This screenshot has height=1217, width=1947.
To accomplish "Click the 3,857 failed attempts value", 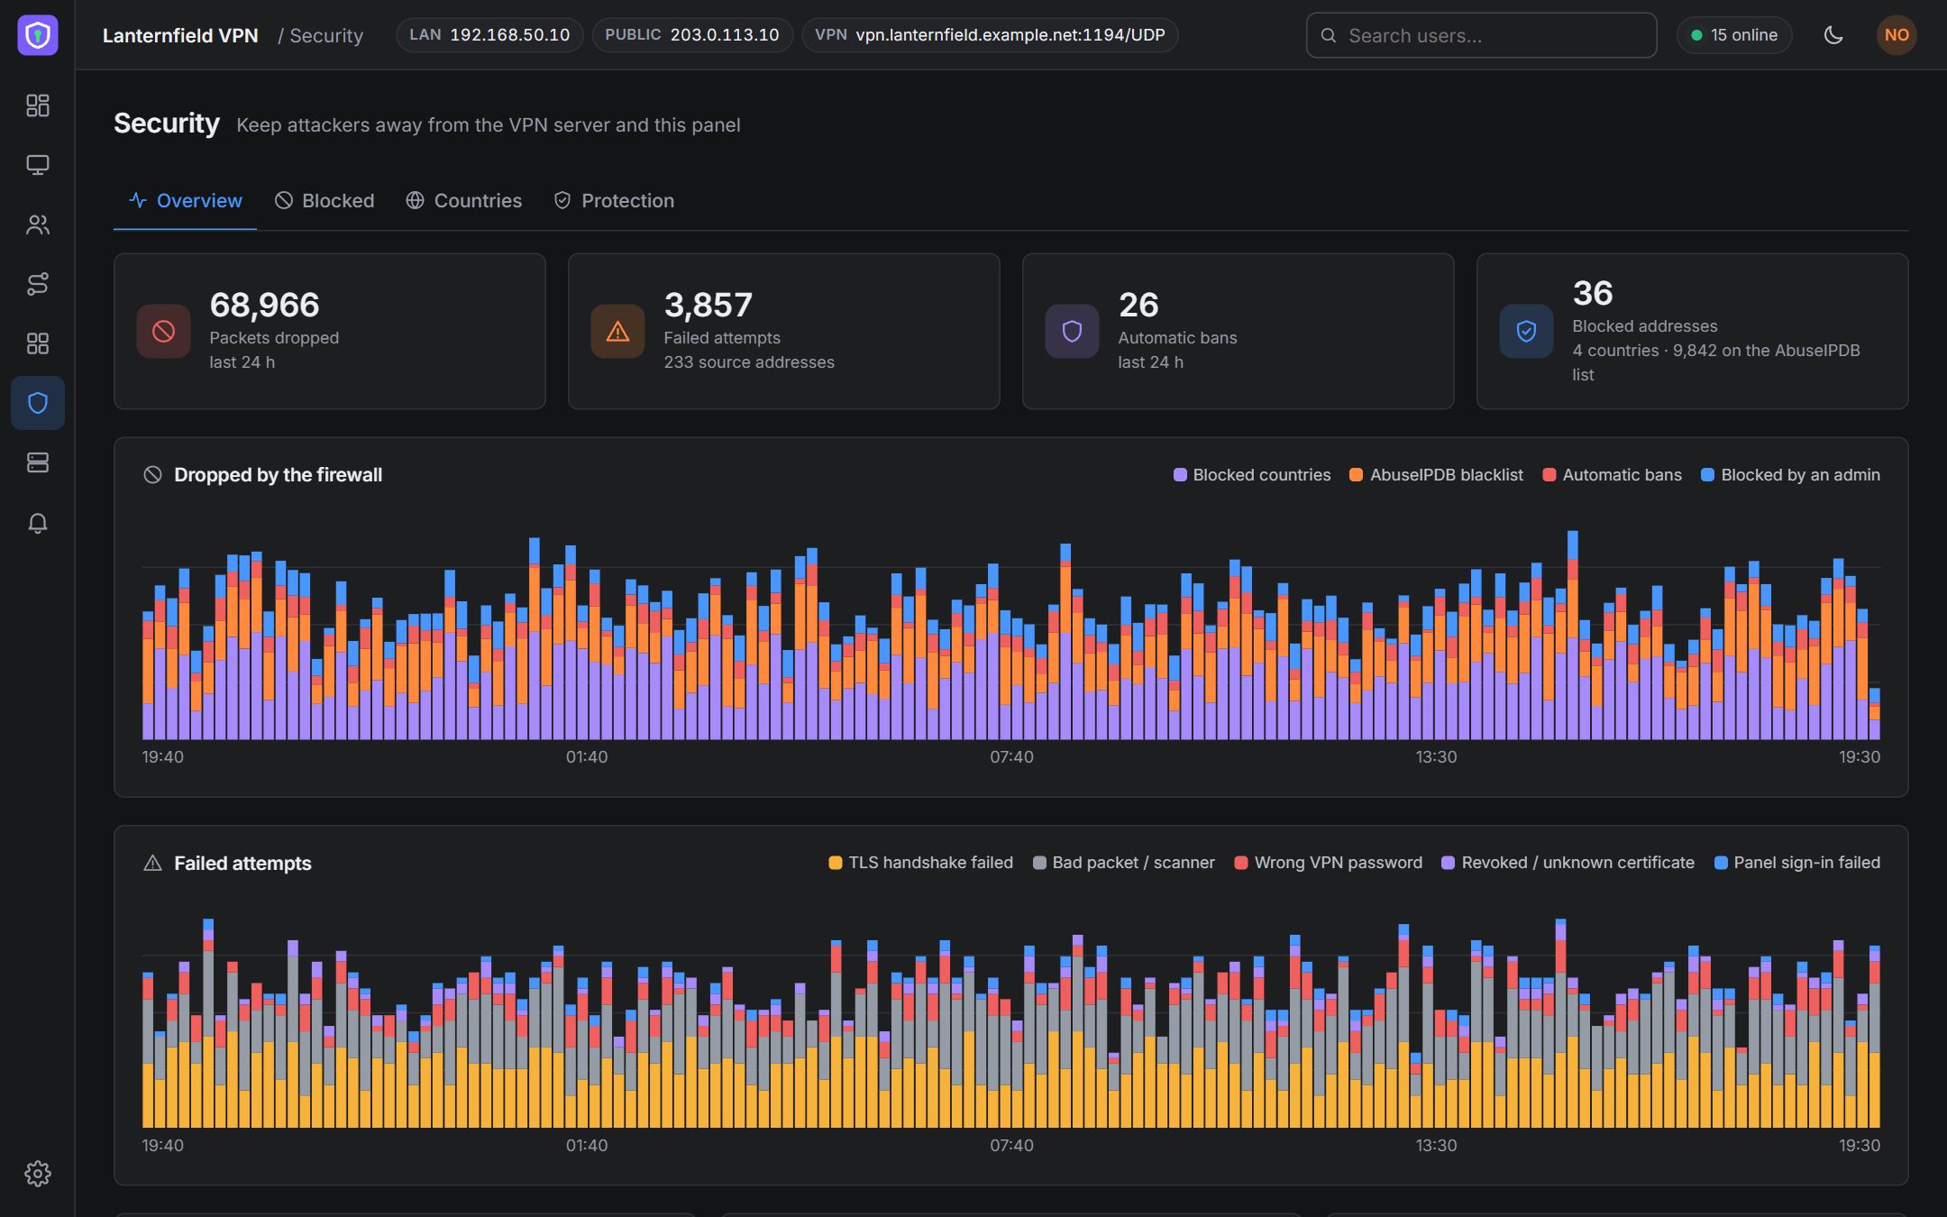I will tap(708, 305).
